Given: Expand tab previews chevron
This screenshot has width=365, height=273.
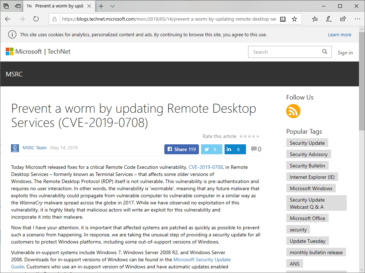Looking at the screenshot, I should 113,6.
